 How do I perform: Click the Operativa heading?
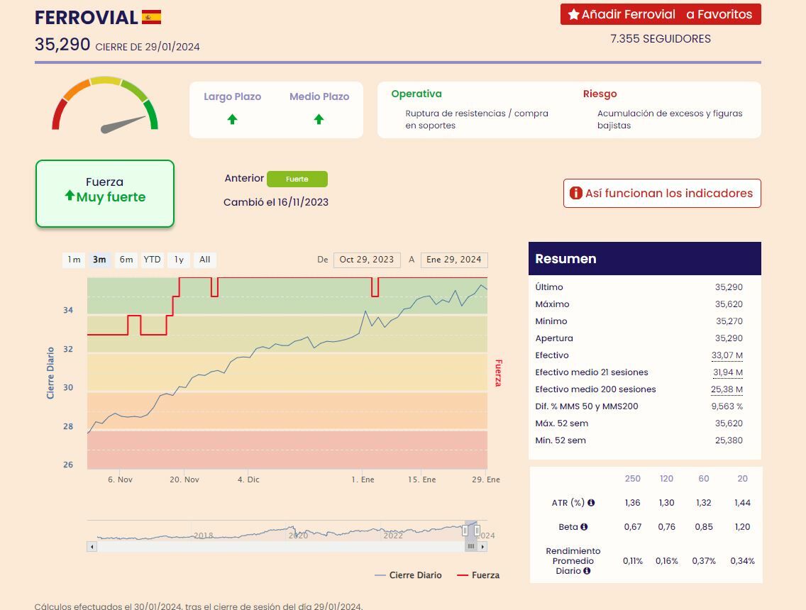point(416,94)
